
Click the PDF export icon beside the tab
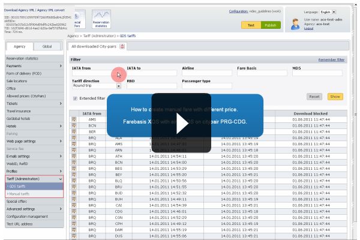click(x=122, y=46)
